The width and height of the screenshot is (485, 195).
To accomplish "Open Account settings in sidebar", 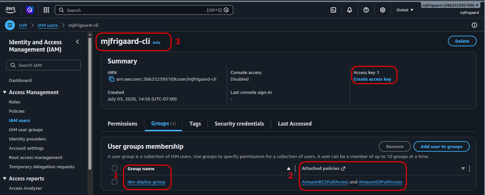I will click(26, 148).
